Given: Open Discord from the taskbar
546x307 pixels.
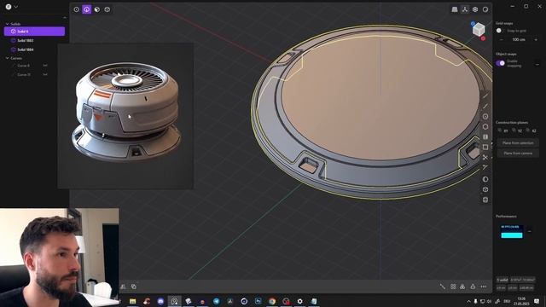Looking at the screenshot, I should click(x=160, y=301).
